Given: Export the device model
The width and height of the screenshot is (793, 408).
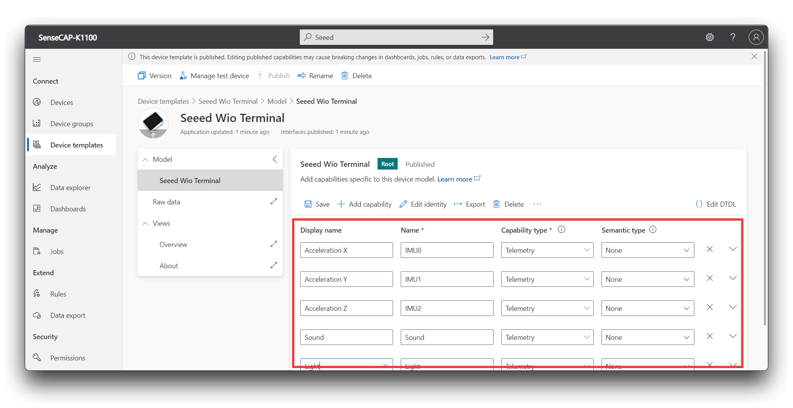Looking at the screenshot, I should click(469, 204).
